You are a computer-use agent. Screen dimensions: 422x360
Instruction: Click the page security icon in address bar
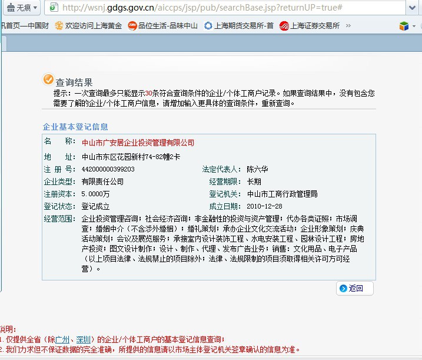(x=54, y=8)
